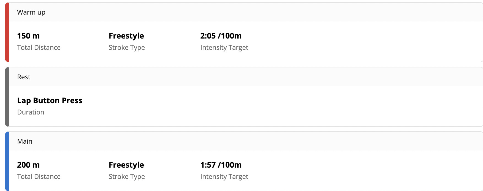The image size is (483, 191).
Task: Open the Rest step header
Action: [24, 77]
